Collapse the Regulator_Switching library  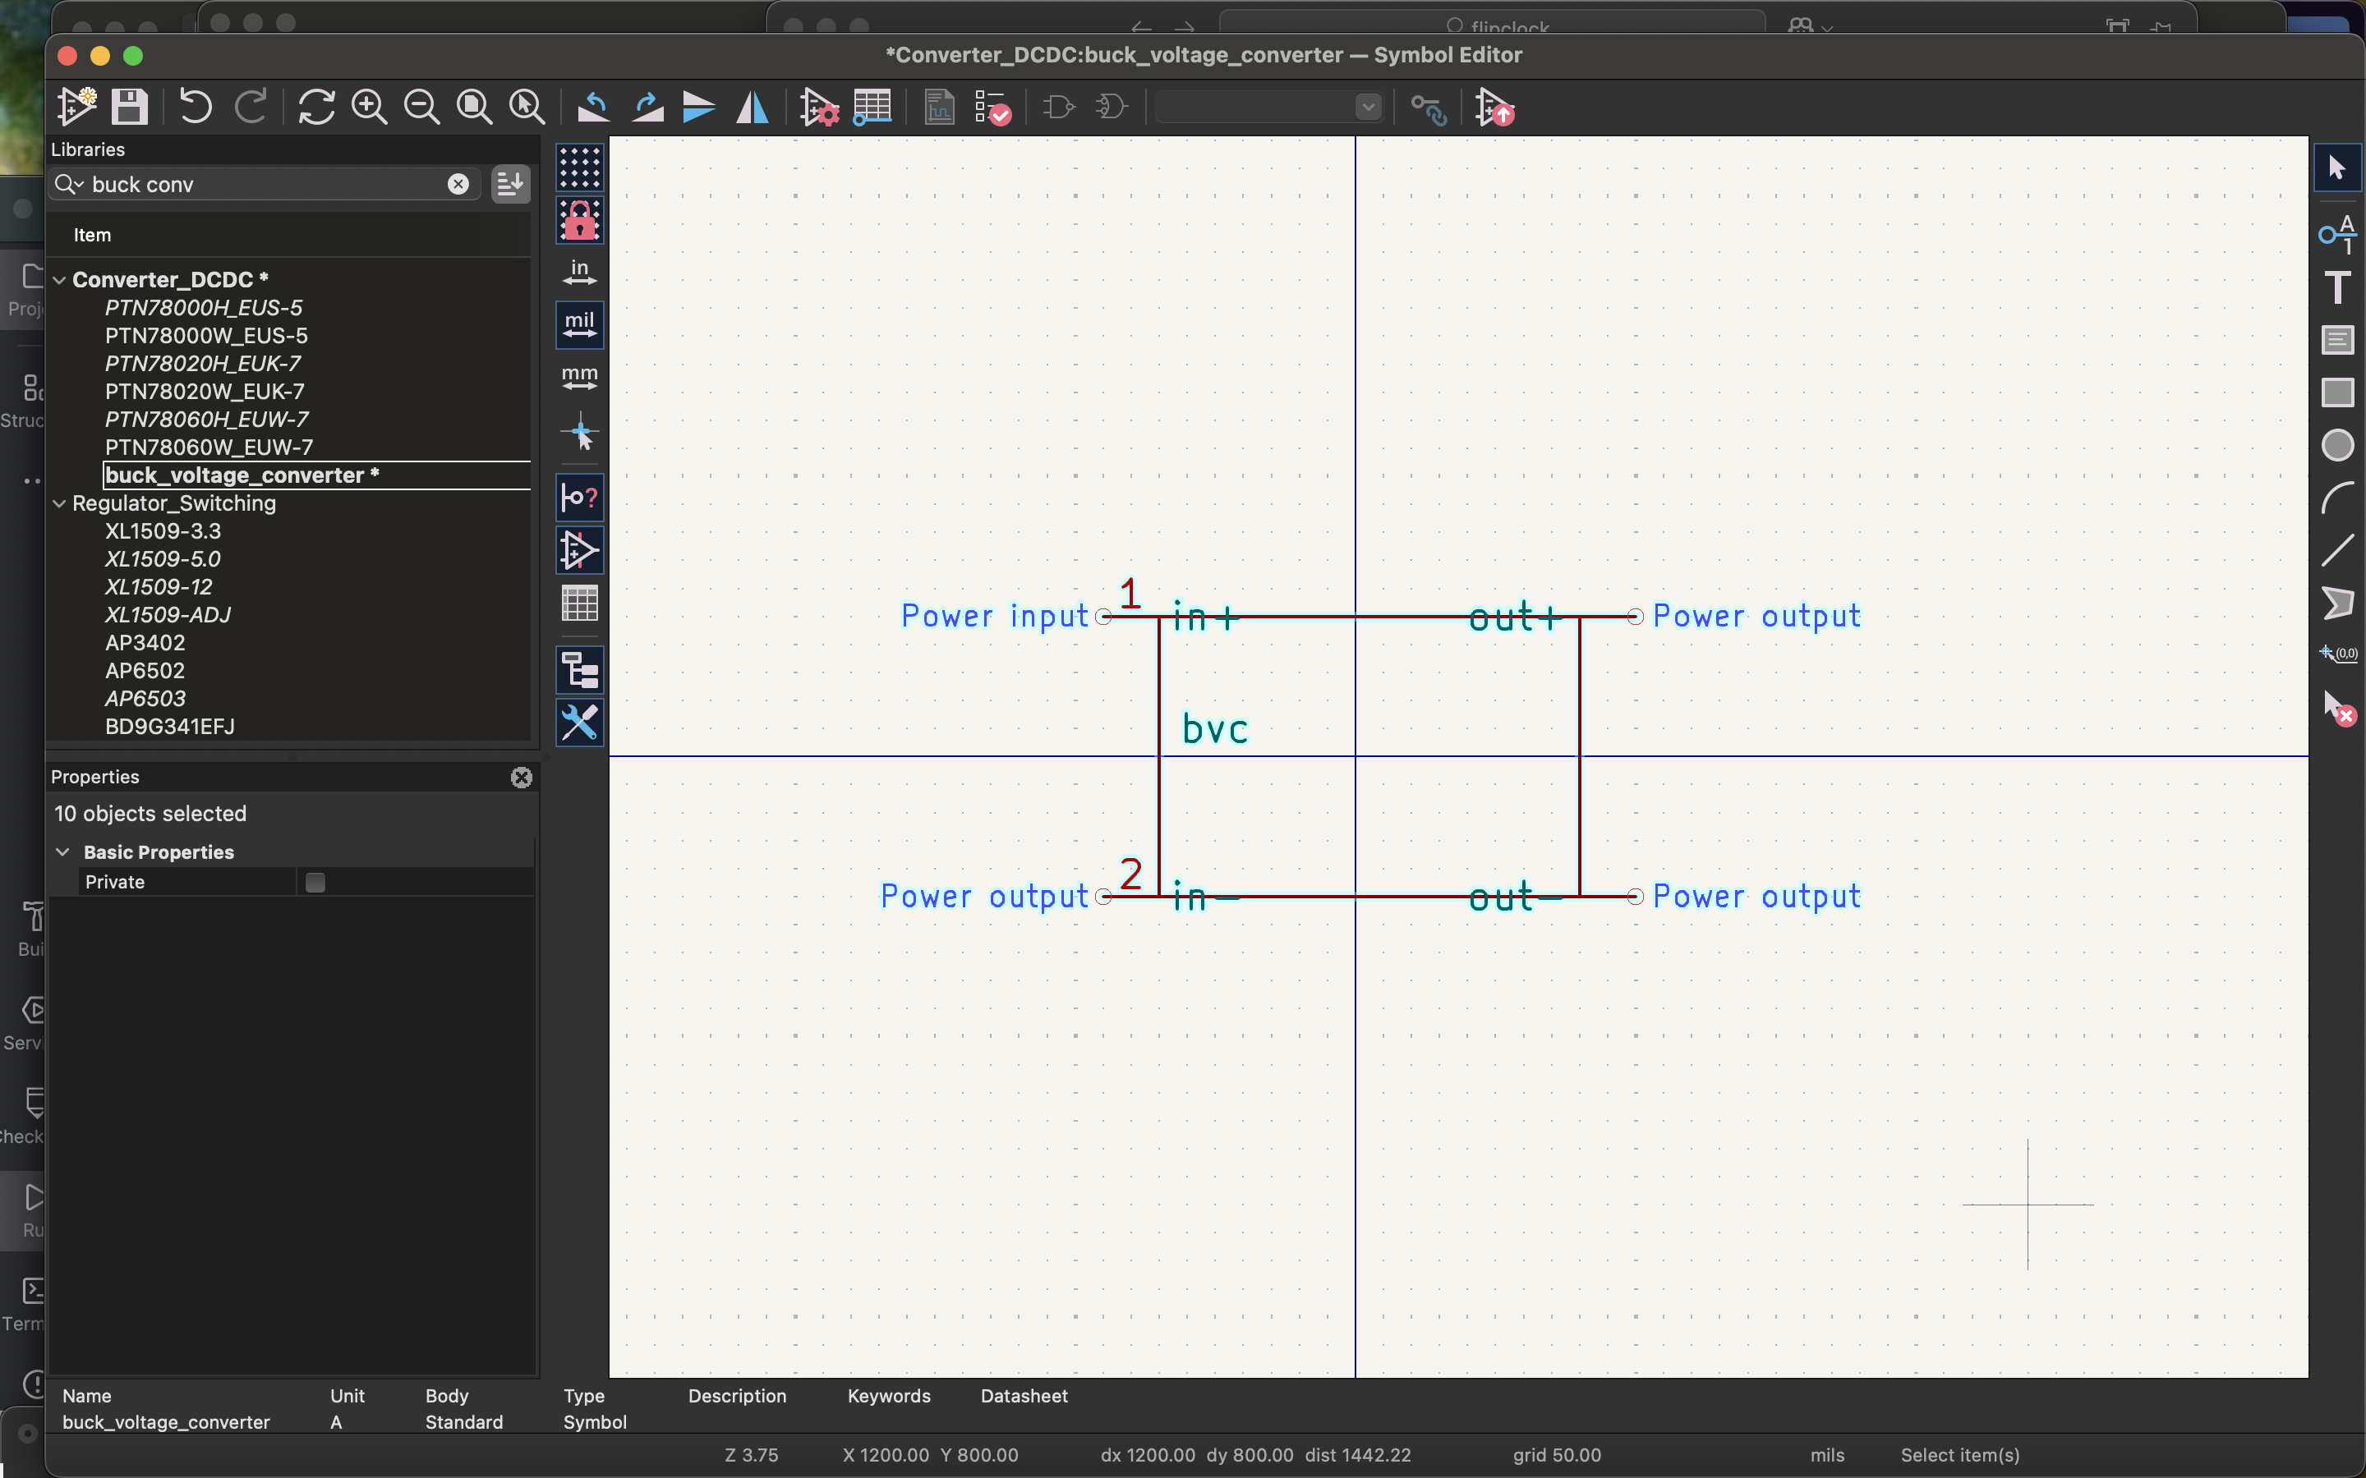(x=60, y=504)
